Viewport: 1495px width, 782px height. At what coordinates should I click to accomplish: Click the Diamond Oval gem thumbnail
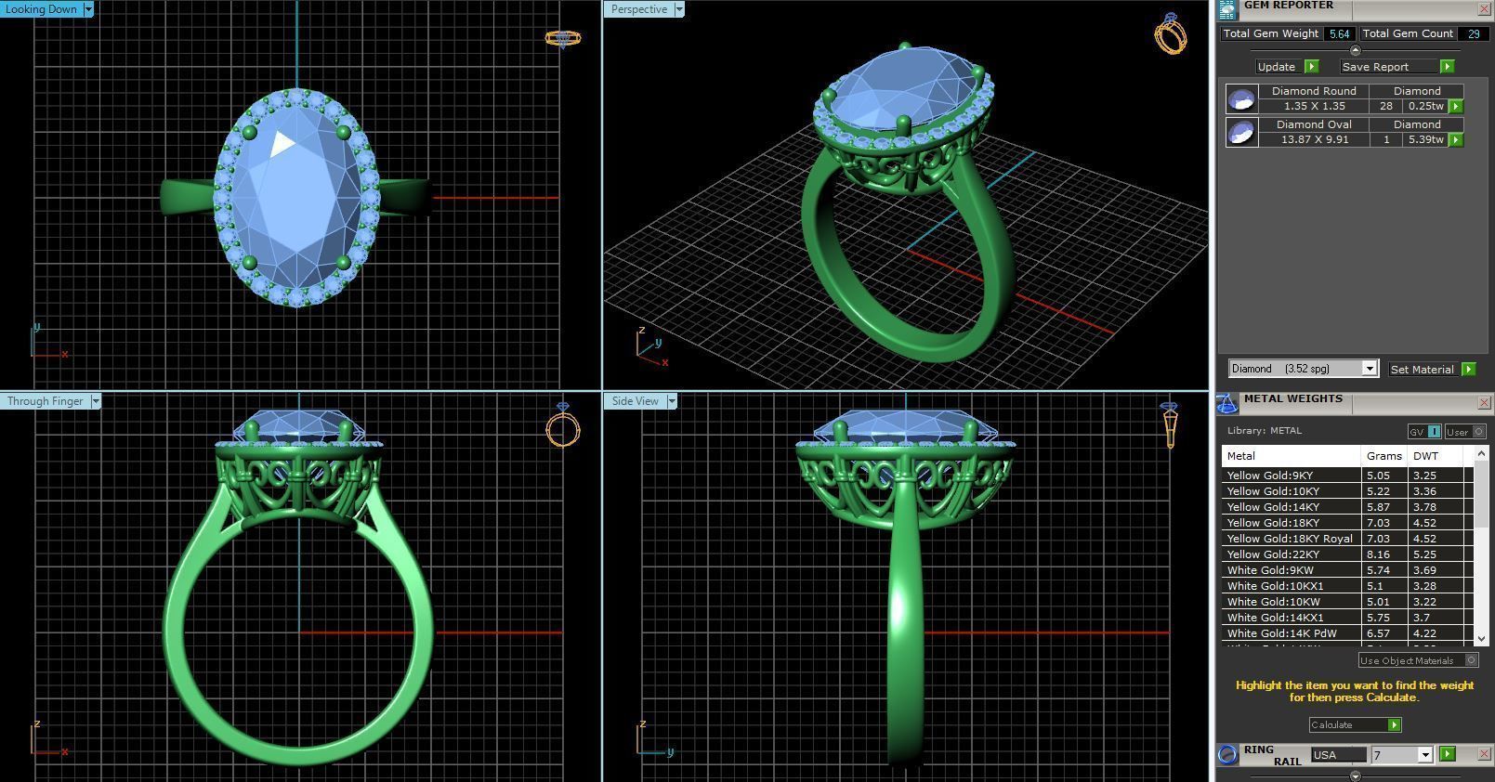[1241, 132]
